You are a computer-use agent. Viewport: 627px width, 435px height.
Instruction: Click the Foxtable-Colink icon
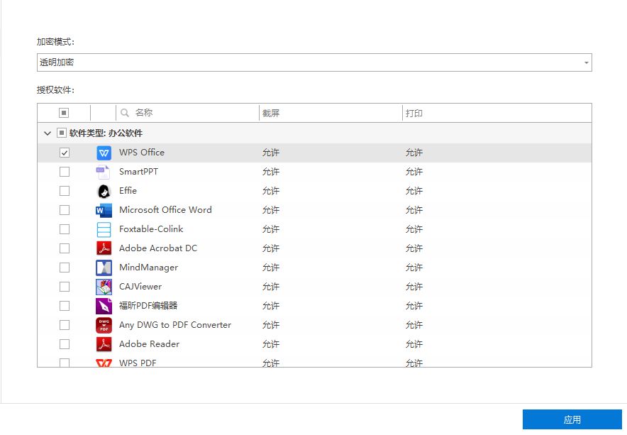point(104,229)
